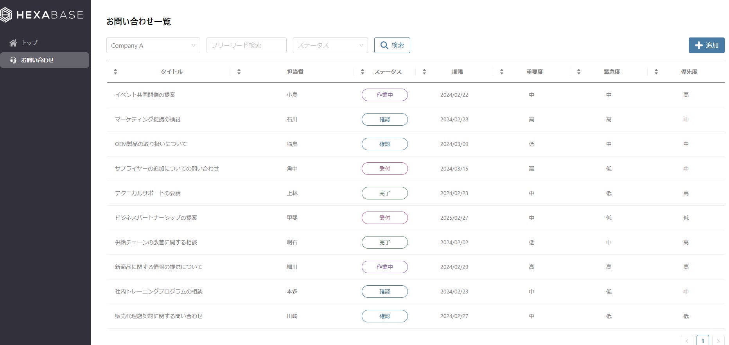Click the Hexabase logo icon

6,15
